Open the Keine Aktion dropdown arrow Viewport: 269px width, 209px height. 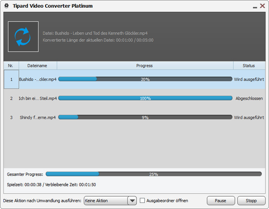[x=132, y=201]
